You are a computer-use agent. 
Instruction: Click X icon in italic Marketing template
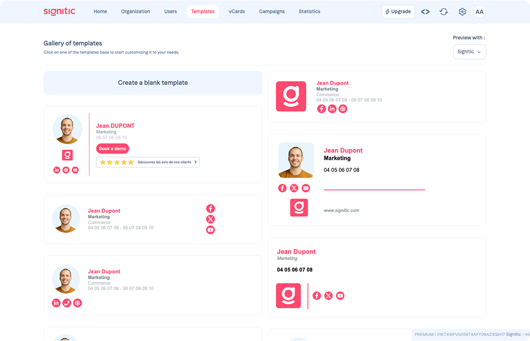[329, 296]
